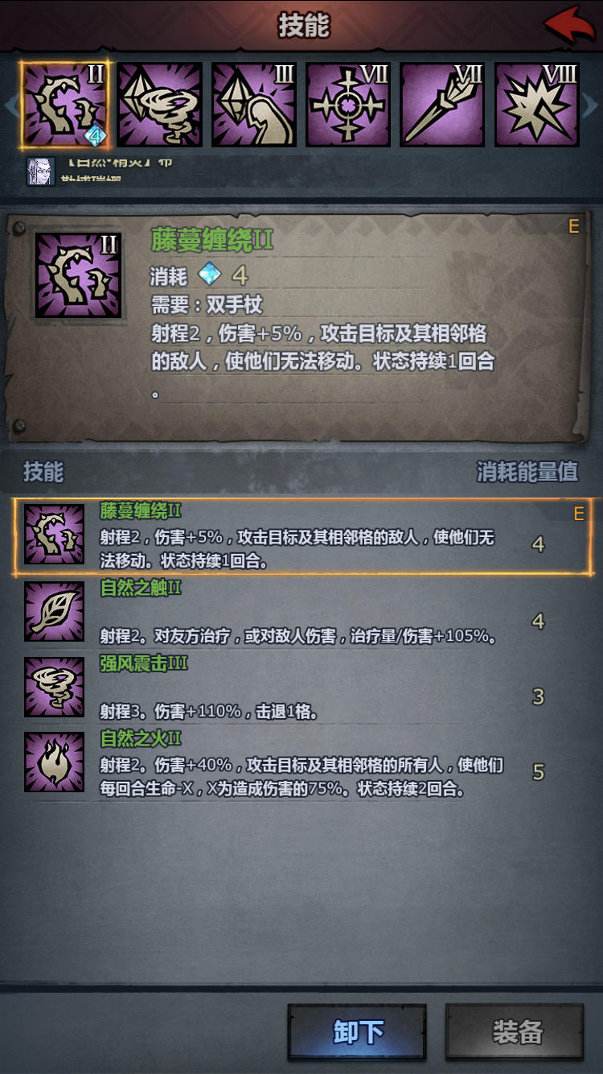Click the 消耗能量值 column header

tap(527, 472)
